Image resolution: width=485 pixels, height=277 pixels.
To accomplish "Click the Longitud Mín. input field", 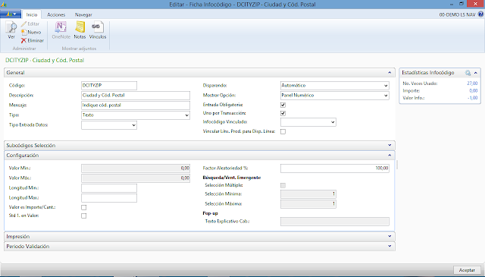I will coord(109,188).
